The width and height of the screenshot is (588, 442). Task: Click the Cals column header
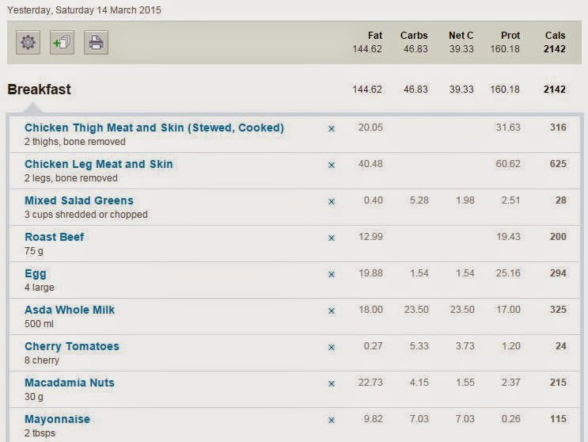point(555,36)
